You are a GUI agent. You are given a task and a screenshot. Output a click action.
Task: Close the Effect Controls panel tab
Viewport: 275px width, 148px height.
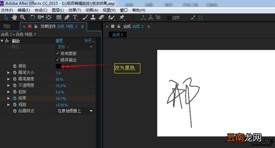coord(24,27)
